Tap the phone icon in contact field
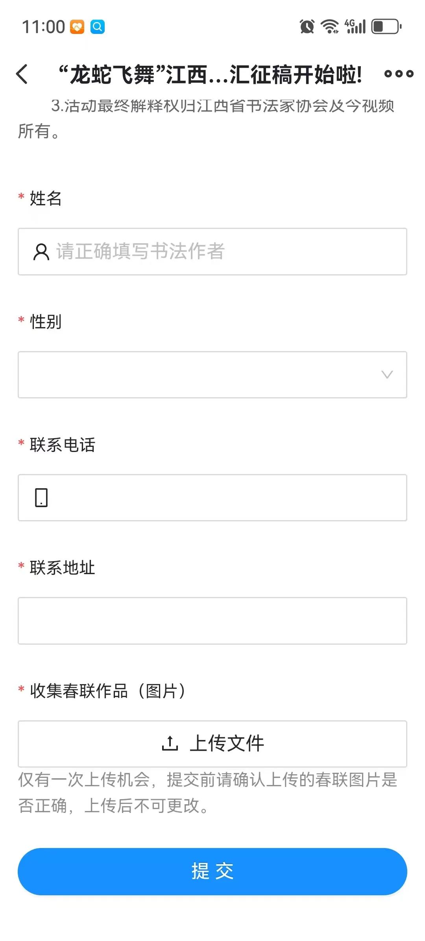 pyautogui.click(x=41, y=498)
